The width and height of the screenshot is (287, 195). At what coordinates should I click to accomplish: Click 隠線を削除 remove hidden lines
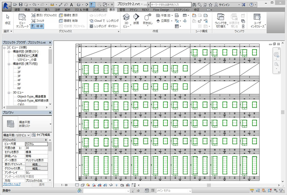pos(69,21)
